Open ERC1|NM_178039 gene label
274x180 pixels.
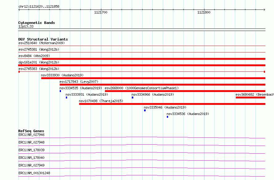coord(31,150)
